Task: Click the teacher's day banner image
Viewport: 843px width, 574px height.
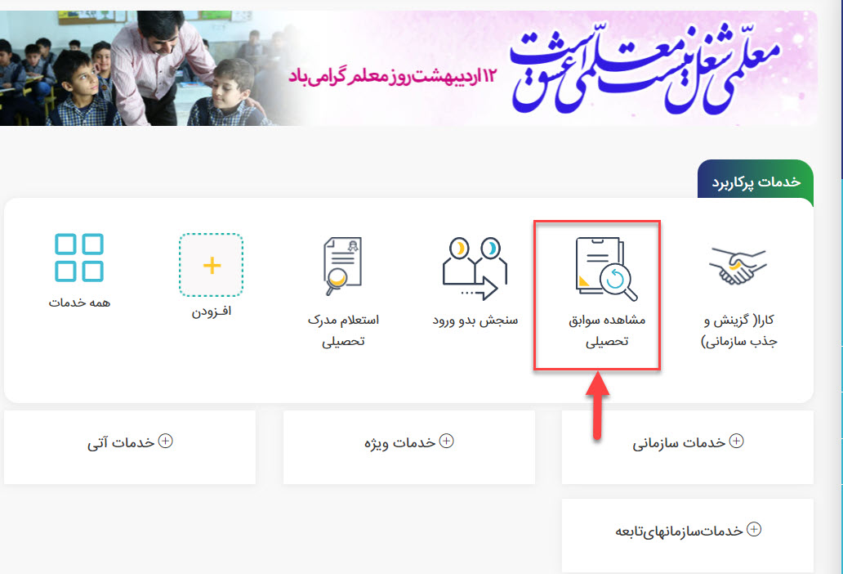Action: point(408,68)
